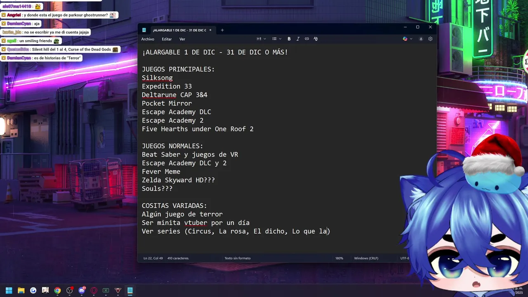This screenshot has width=528, height=297.
Task: Open Discord from the taskbar
Action: [82, 290]
